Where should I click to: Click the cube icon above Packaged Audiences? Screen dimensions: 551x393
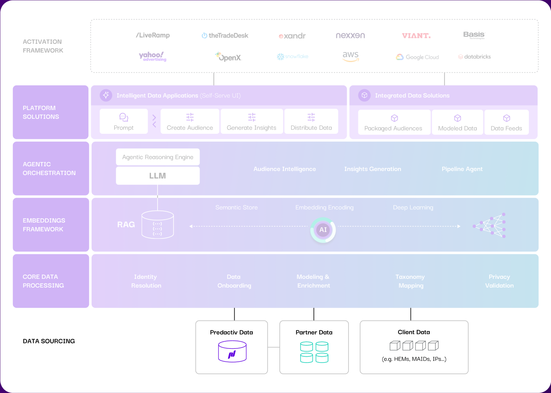394,118
